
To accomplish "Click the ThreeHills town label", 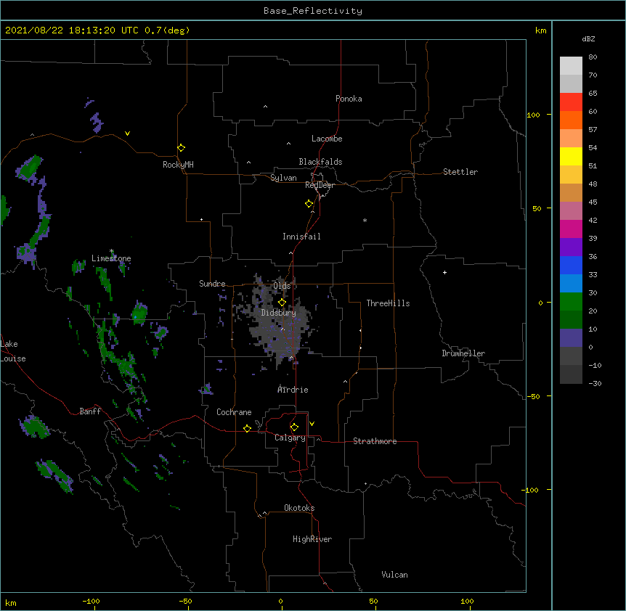I will click(388, 303).
